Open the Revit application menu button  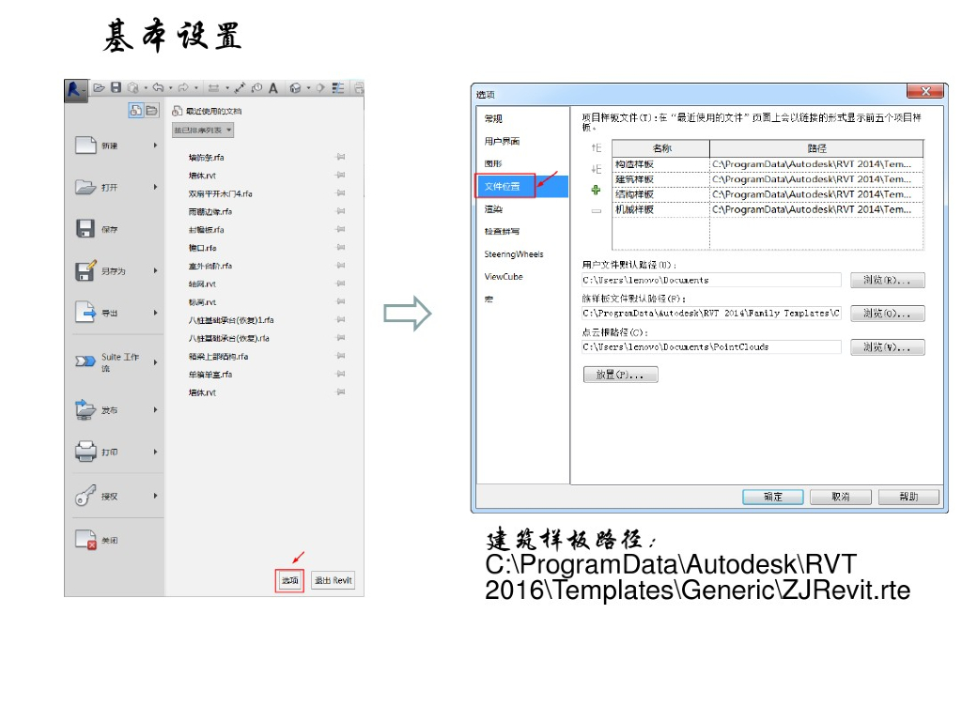(75, 90)
